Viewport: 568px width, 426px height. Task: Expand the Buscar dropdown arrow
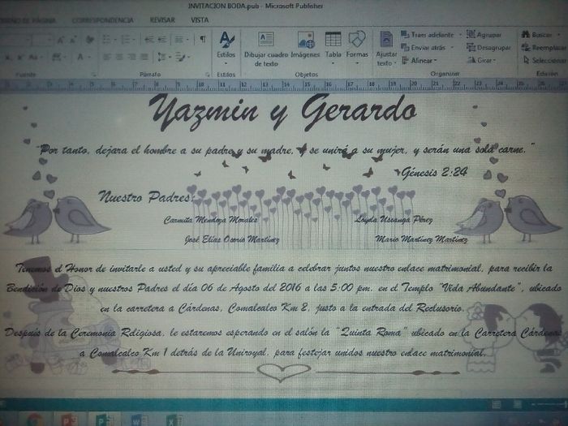tap(559, 35)
